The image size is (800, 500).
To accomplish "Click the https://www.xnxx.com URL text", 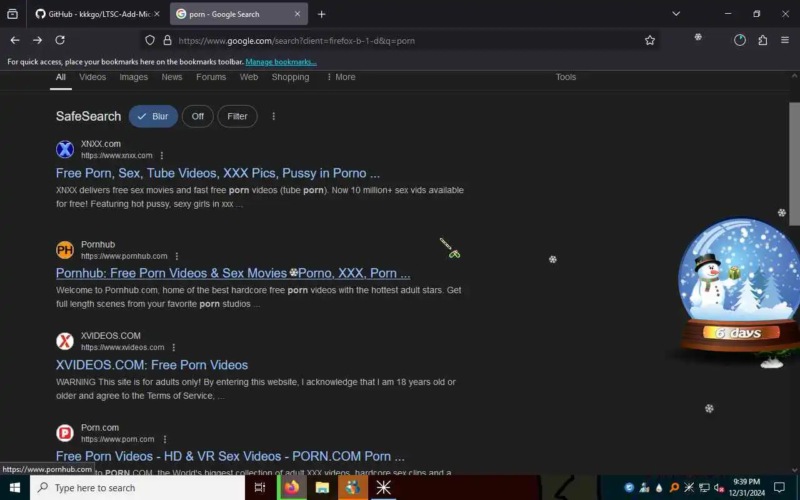I will click(x=117, y=156).
